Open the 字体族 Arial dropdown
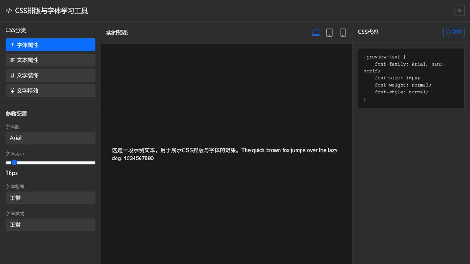The width and height of the screenshot is (470, 264). click(x=50, y=138)
